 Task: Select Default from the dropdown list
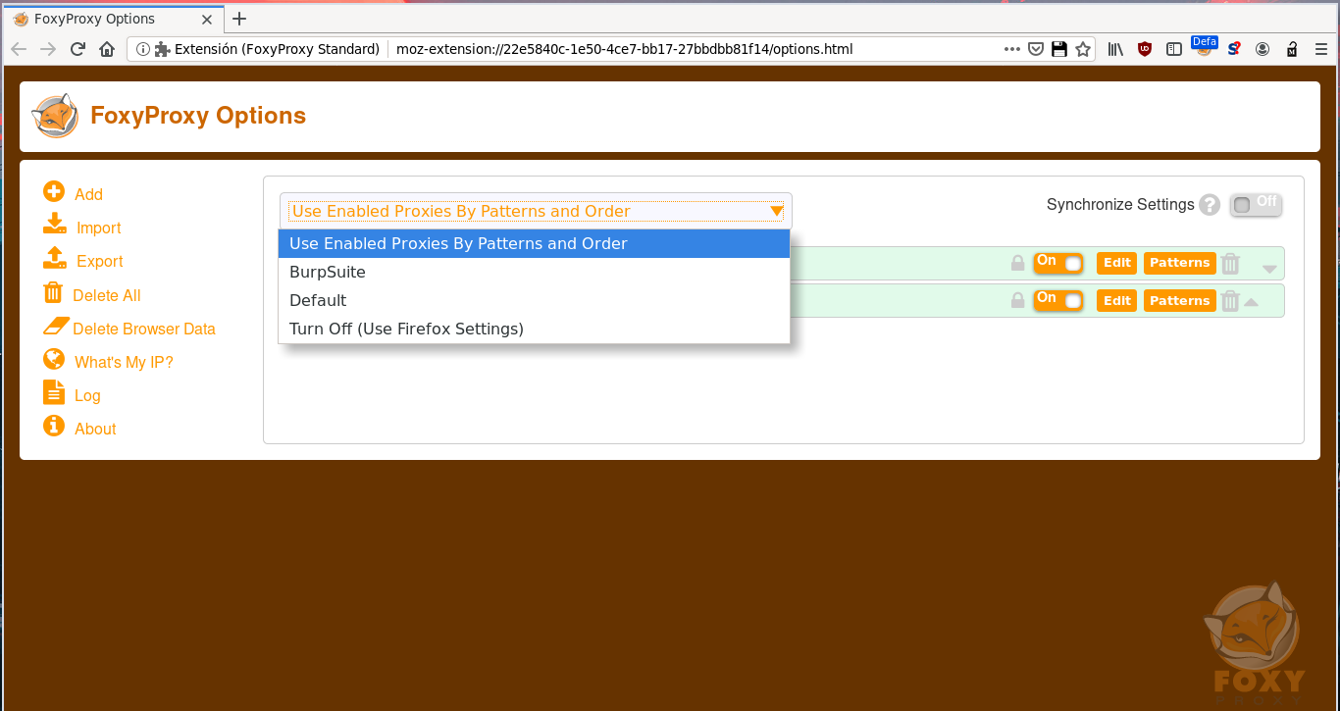point(535,300)
